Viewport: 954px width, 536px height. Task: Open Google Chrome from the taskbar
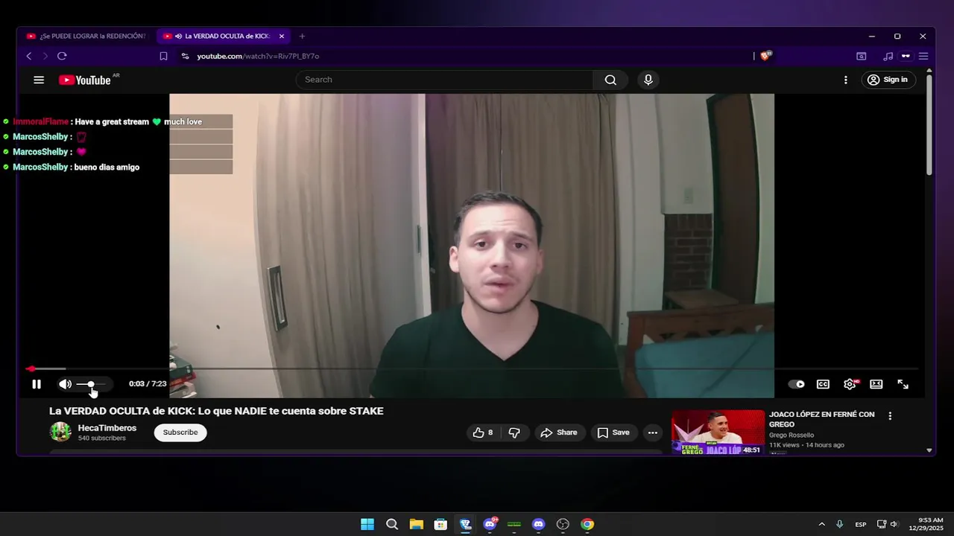587,524
